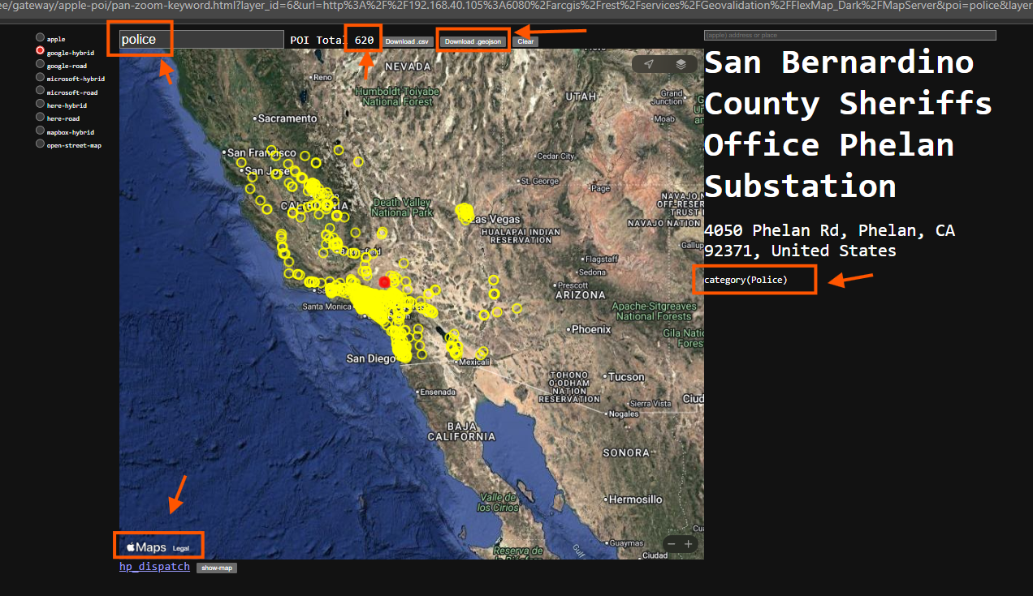This screenshot has height=596, width=1033.
Task: Open the map layers stack icon
Action: tap(681, 64)
